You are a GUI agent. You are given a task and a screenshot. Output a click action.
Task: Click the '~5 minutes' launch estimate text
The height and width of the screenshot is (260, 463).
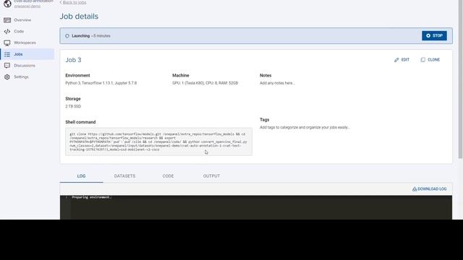tap(101, 36)
